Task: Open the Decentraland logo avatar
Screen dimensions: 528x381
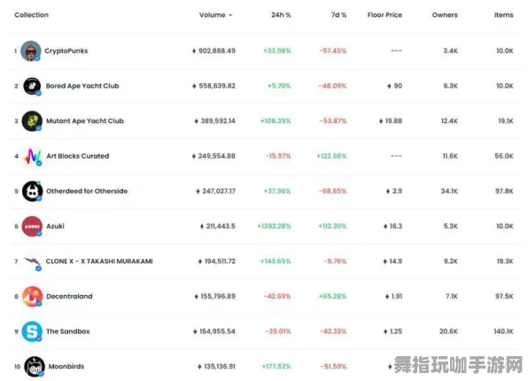Action: (x=32, y=297)
